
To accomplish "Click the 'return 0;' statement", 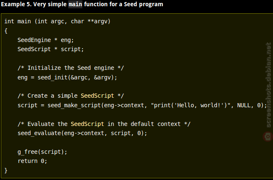I will tap(32, 161).
